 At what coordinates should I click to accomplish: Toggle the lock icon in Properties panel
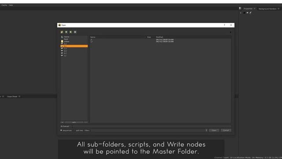pos(244,13)
